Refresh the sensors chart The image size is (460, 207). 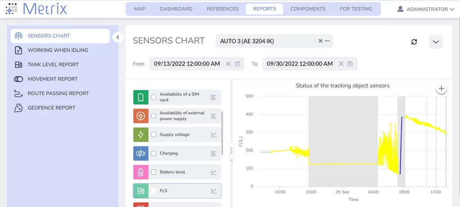tap(414, 42)
